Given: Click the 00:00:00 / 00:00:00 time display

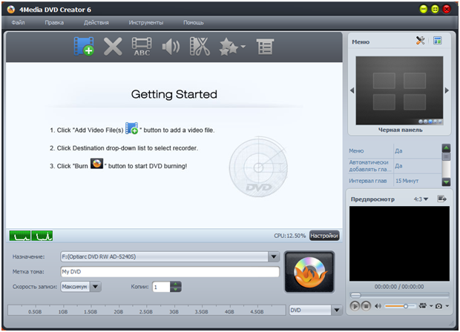Looking at the screenshot, I should click(399, 287).
